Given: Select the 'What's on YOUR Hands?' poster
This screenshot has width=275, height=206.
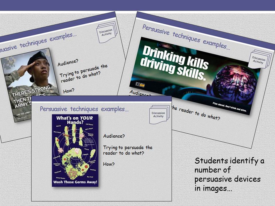Looking at the screenshot, I should [x=75, y=150].
